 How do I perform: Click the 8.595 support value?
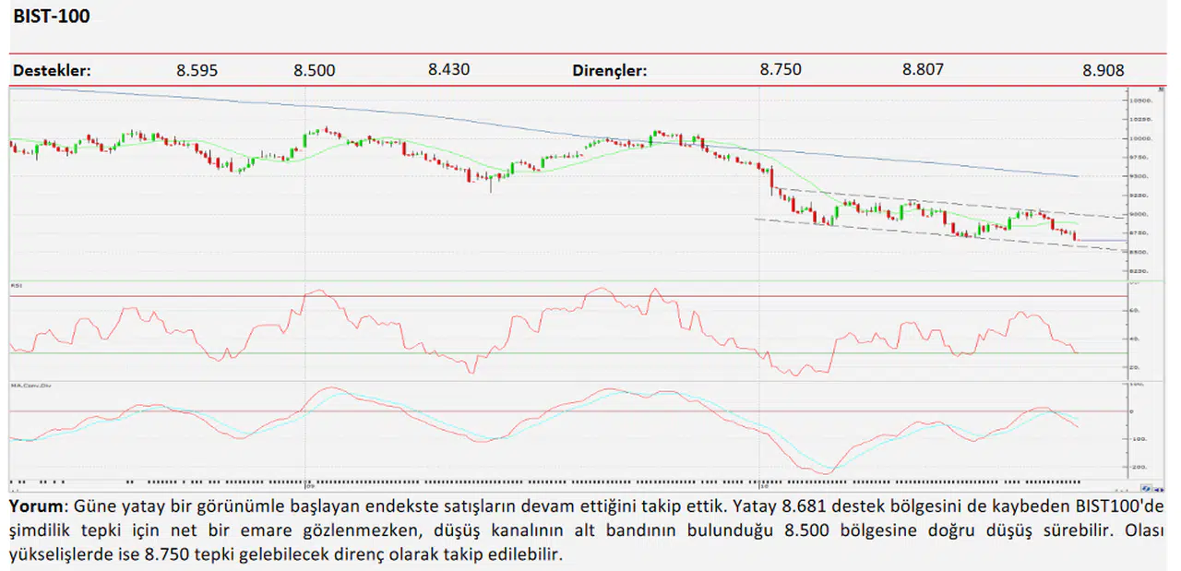(x=197, y=69)
